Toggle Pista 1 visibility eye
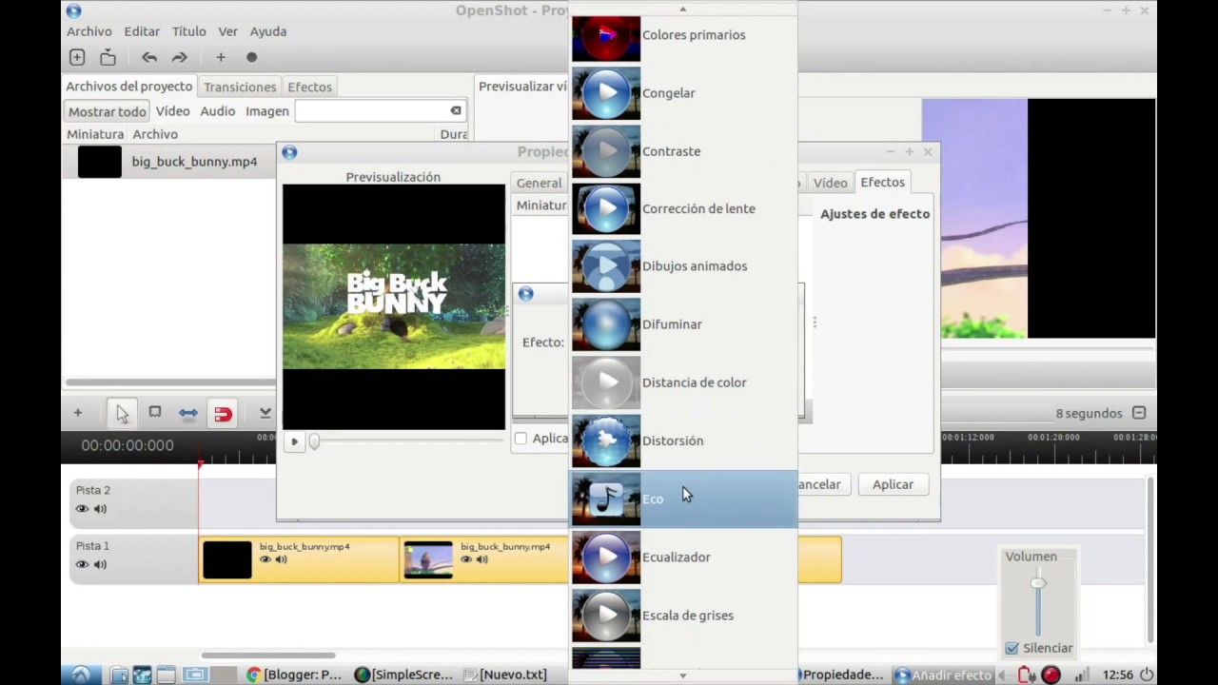 click(x=82, y=565)
